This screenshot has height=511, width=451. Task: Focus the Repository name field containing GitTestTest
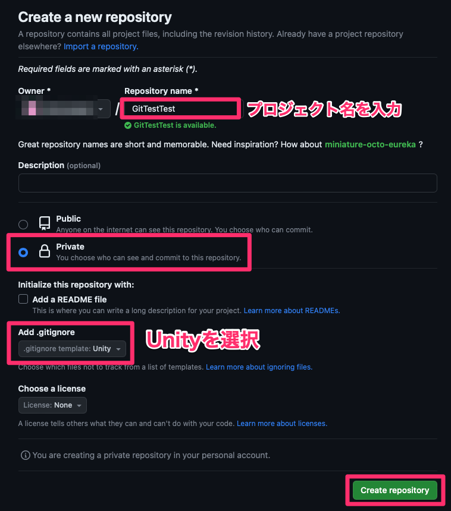pos(181,109)
